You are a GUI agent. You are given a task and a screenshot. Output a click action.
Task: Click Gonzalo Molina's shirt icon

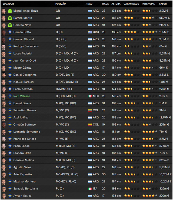point(10,160)
